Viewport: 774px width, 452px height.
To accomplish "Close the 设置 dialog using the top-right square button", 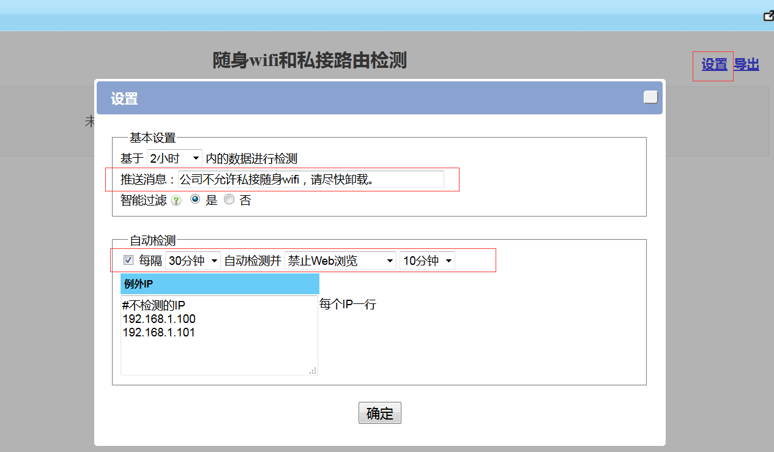I will click(650, 97).
